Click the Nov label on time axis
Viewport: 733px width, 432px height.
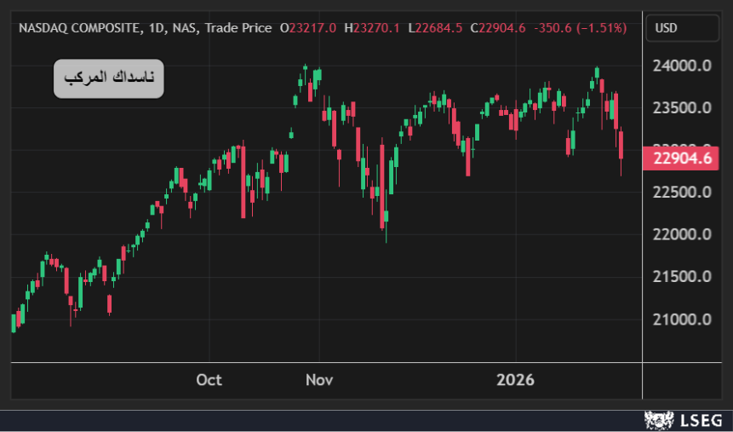pyautogui.click(x=319, y=380)
